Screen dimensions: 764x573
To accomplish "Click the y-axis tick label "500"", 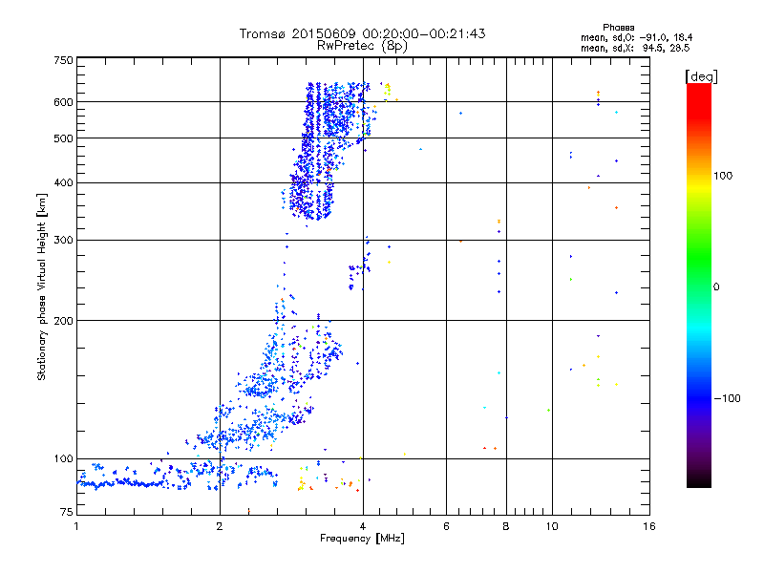I will pyautogui.click(x=64, y=138).
